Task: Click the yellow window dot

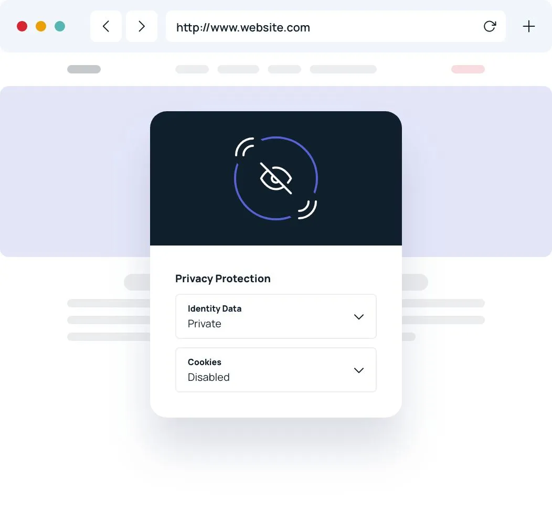Action: tap(41, 26)
